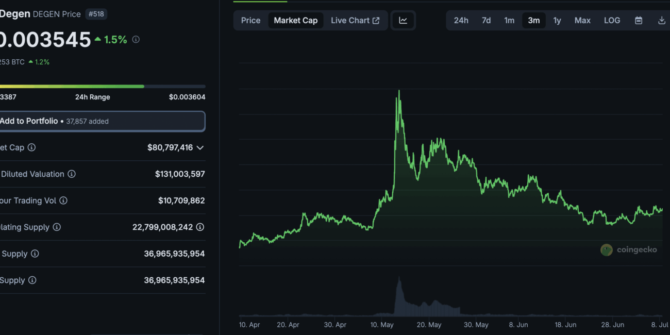670x335 pixels.
Task: Click the 18. Jun axis label
Action: (565, 325)
